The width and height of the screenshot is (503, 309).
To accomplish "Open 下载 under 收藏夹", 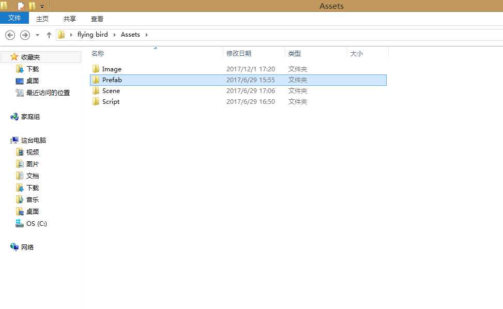I will [33, 69].
